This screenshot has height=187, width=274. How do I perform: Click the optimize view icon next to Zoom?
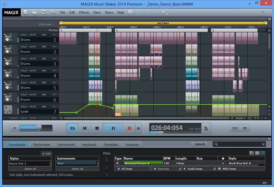point(250,118)
